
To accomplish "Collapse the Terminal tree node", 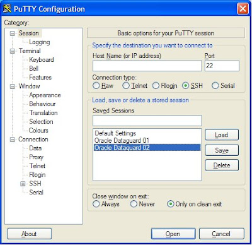I will coord(13,51).
